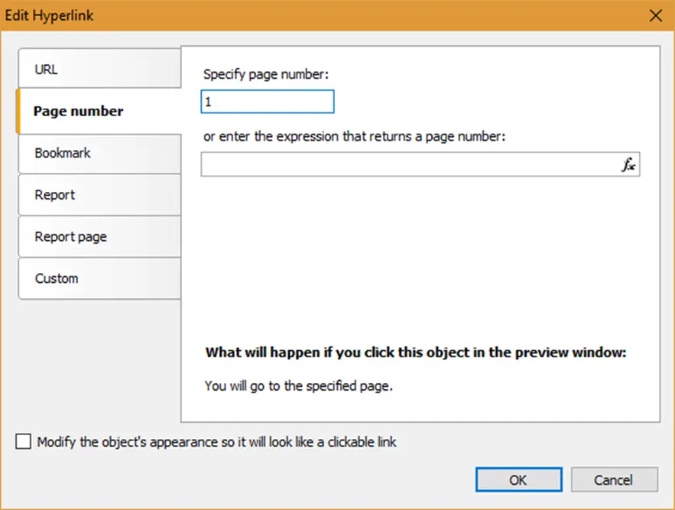Close the Edit Hyperlink dialog
The height and width of the screenshot is (510, 675).
click(x=655, y=15)
